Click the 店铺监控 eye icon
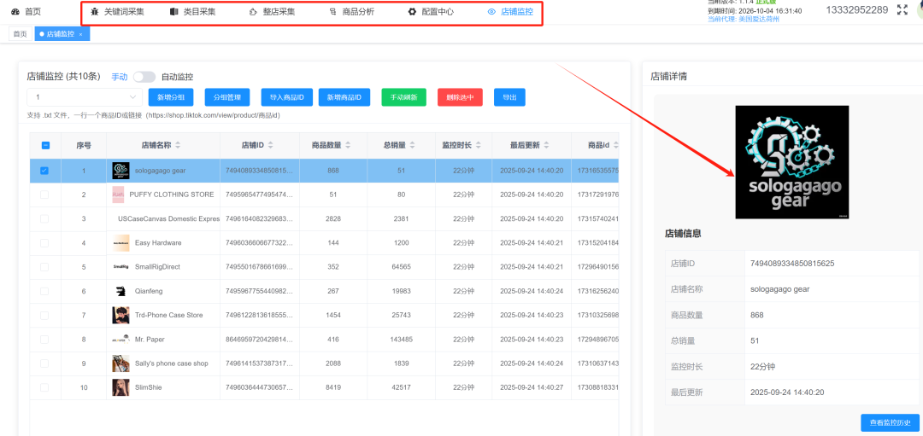 pos(491,12)
